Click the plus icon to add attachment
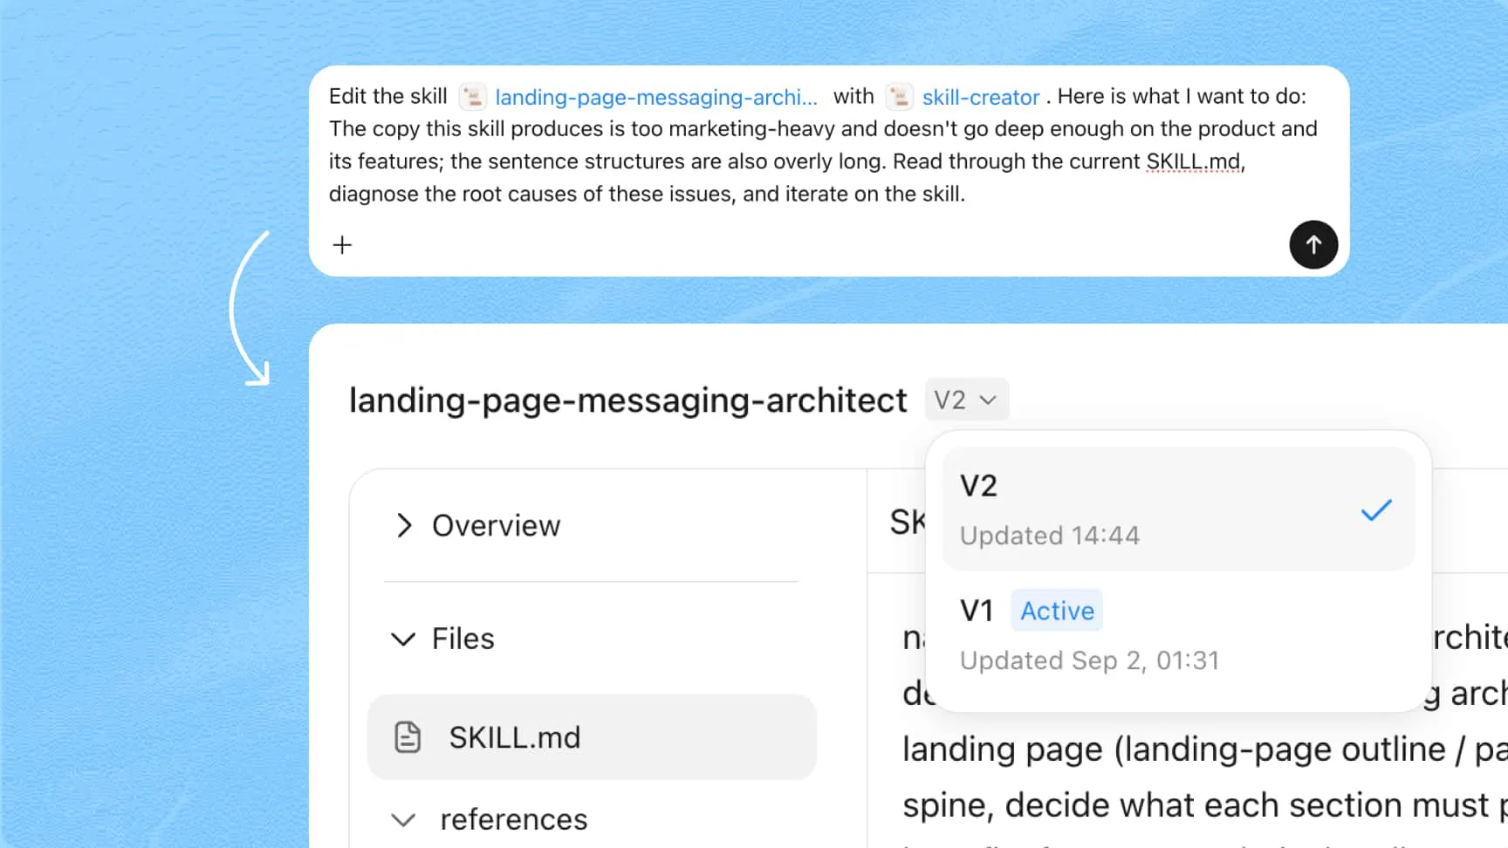 342,245
